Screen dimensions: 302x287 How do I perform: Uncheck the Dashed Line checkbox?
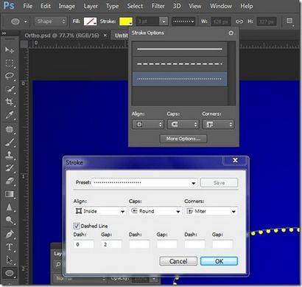pos(77,226)
